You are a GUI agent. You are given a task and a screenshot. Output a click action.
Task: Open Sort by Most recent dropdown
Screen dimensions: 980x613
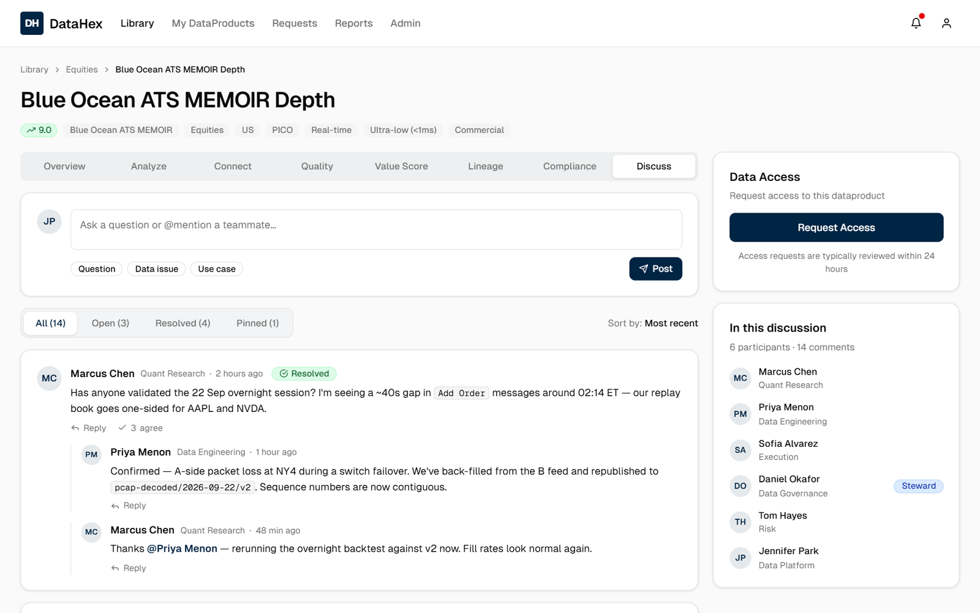coord(653,323)
